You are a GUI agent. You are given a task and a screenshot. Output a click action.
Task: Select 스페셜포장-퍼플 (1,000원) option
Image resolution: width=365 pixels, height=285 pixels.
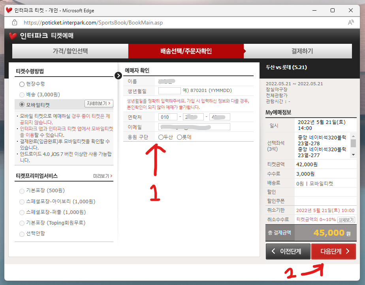pyautogui.click(x=22, y=212)
